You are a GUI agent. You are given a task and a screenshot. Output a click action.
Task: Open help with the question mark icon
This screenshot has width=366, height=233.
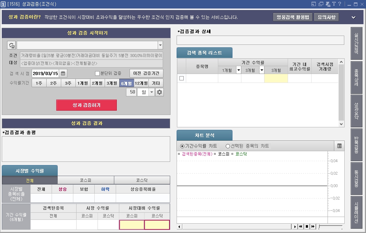340,4
